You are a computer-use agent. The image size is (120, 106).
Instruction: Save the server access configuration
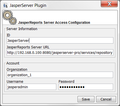tap(86, 99)
